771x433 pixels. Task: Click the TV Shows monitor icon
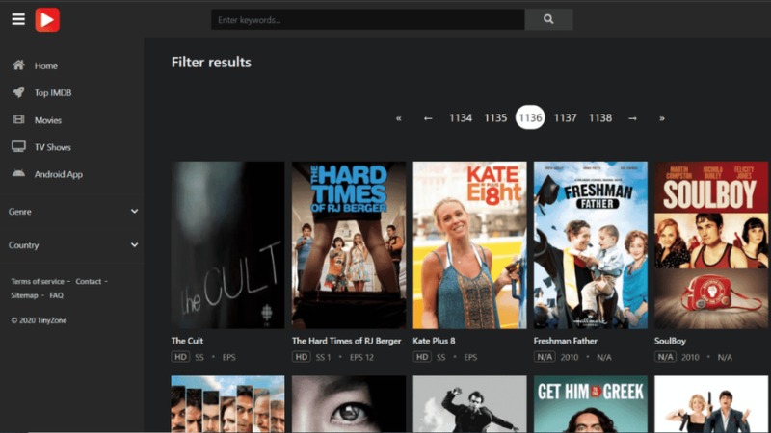[x=18, y=146]
